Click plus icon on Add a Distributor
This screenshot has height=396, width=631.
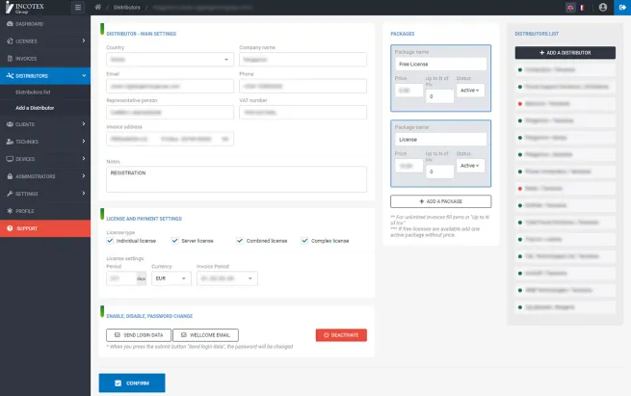pos(541,53)
